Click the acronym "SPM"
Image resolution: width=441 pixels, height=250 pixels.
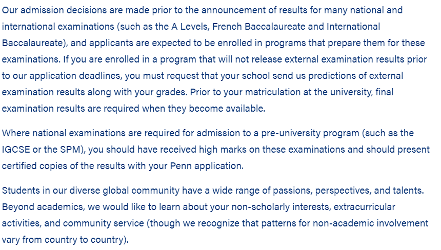[x=70, y=150]
